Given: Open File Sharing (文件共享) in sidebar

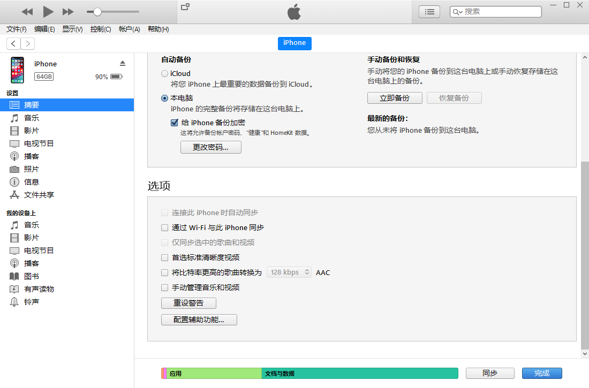Looking at the screenshot, I should click(x=39, y=195).
